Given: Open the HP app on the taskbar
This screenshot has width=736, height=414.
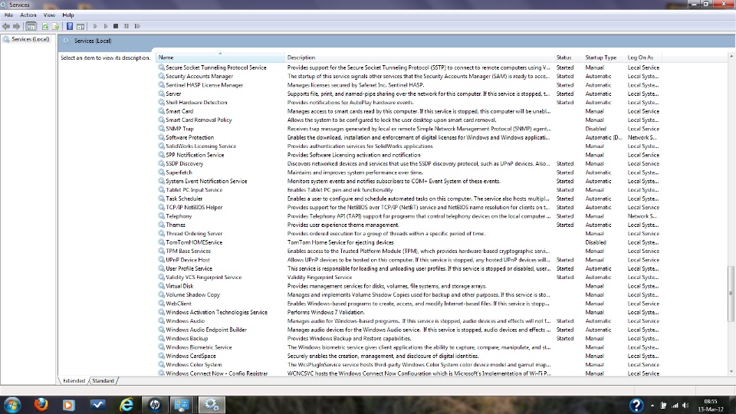Looking at the screenshot, I should pos(155,404).
